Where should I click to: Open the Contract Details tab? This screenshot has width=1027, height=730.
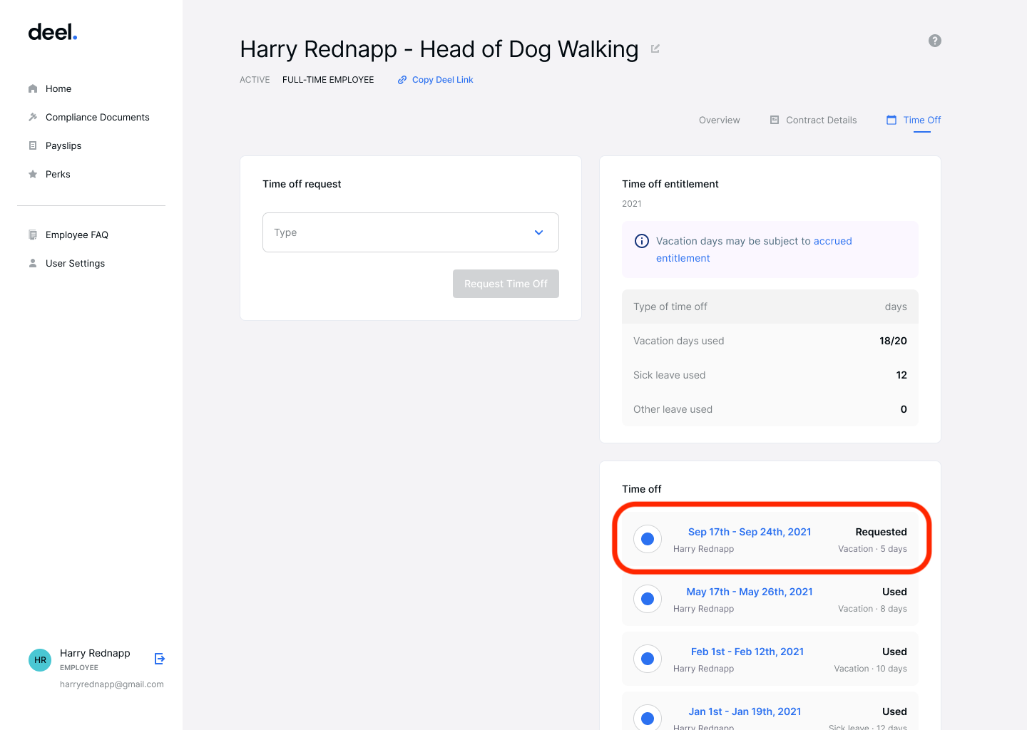[x=821, y=120]
